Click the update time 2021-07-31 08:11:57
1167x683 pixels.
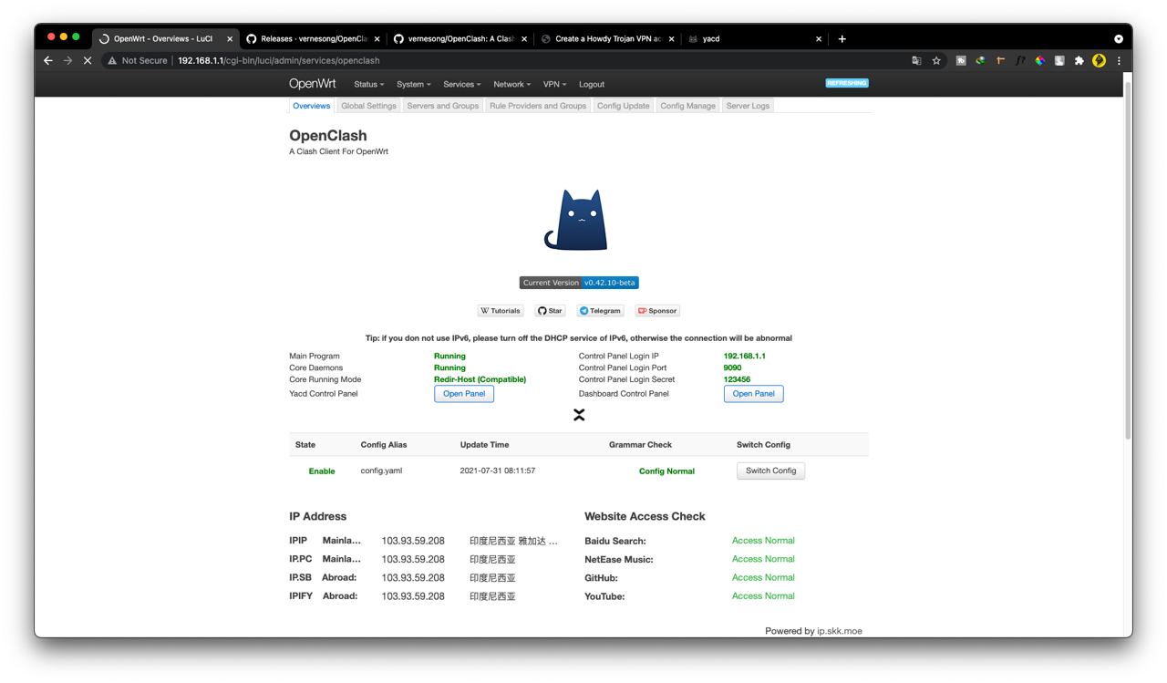(x=498, y=471)
